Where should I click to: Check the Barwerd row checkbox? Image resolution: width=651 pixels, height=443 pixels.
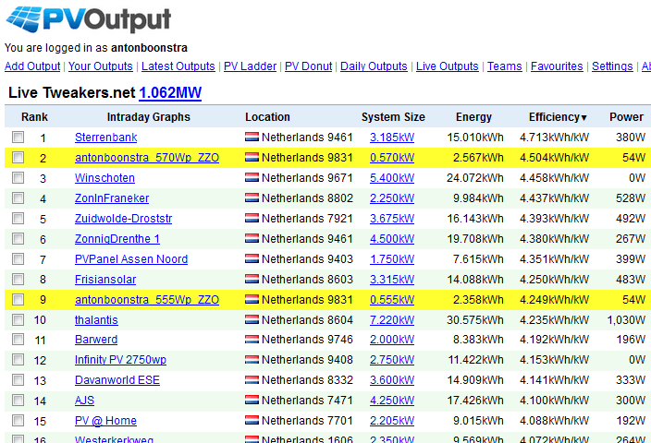point(18,340)
